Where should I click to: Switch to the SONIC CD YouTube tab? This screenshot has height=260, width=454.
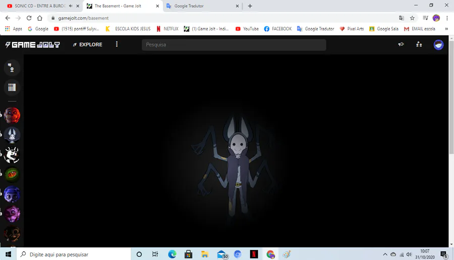pos(40,6)
